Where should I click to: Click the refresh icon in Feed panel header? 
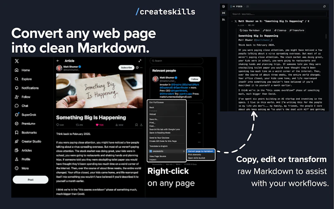pyautogui.click(x=324, y=6)
